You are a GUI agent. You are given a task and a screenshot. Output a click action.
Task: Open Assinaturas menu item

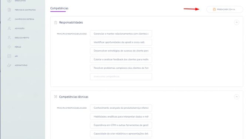tap(21, 65)
